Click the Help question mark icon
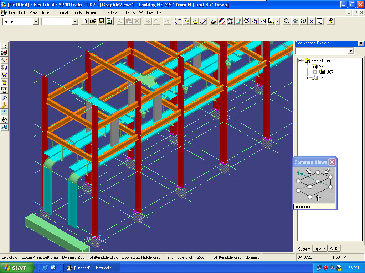This screenshot has width=365, height=273. point(331,21)
